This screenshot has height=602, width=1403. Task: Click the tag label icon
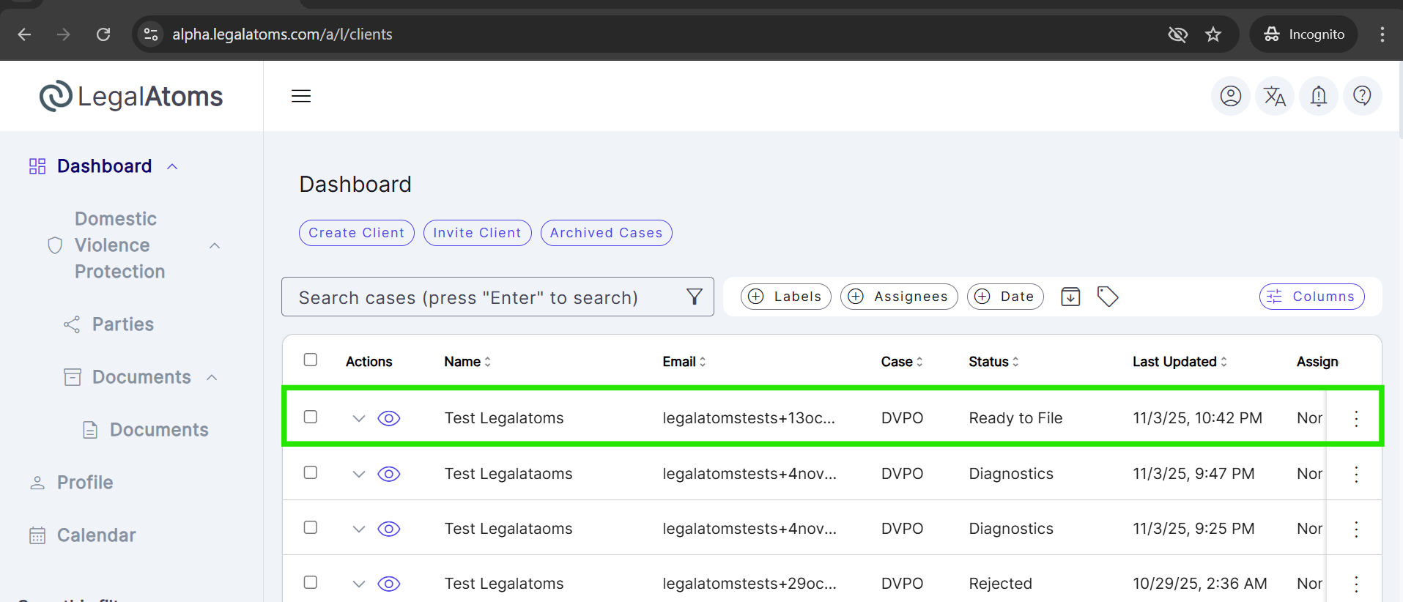point(1107,297)
